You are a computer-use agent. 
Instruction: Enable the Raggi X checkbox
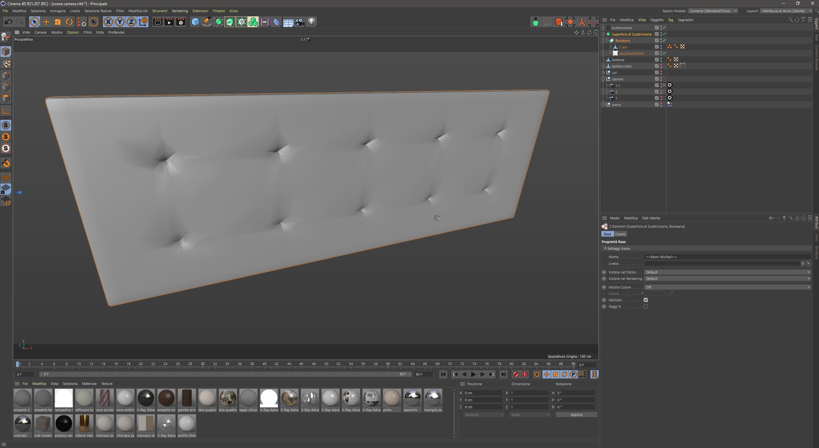646,306
